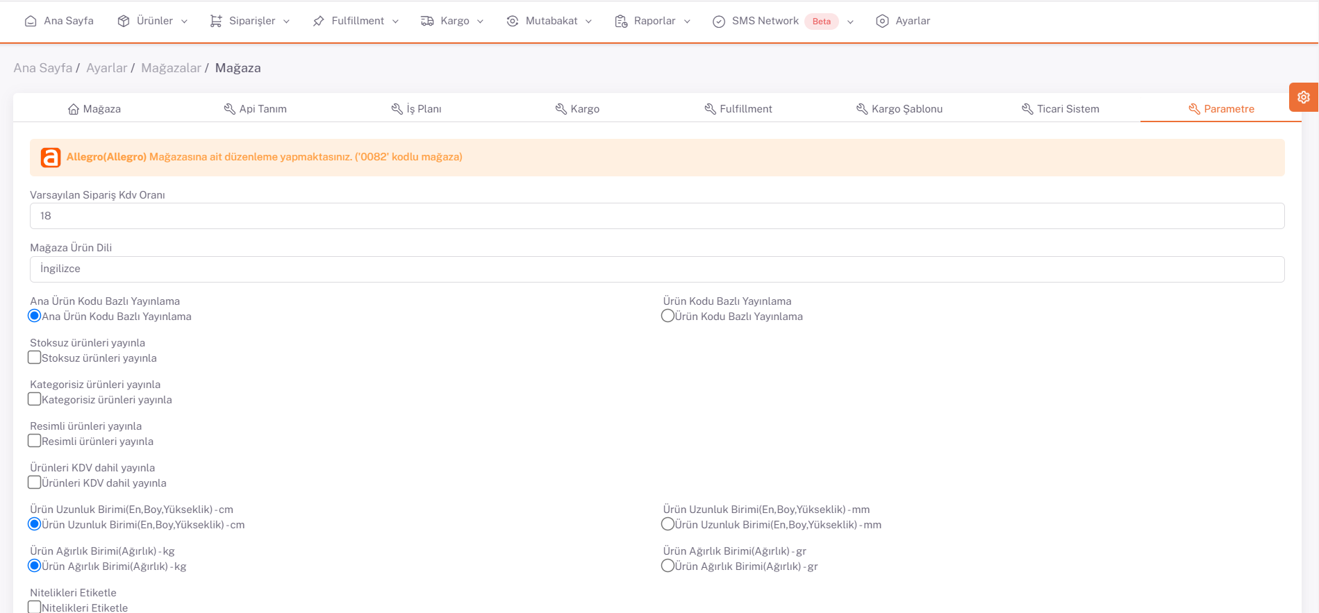Click the SMS Network Beta badge

822,22
